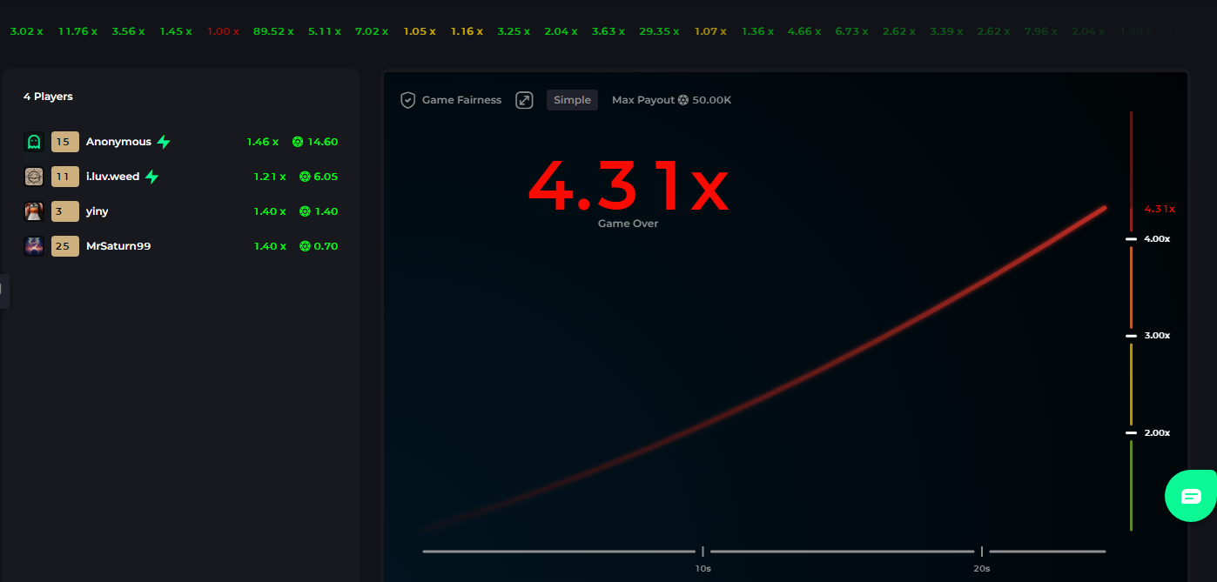Expand the collapsed left sidebar handle

click(x=4, y=291)
